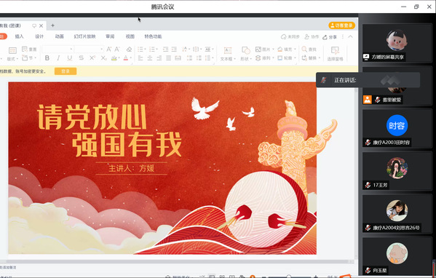Image resolution: width=436 pixels, height=278 pixels.
Task: Click the 访客登录 guest login button
Action: [x=341, y=25]
